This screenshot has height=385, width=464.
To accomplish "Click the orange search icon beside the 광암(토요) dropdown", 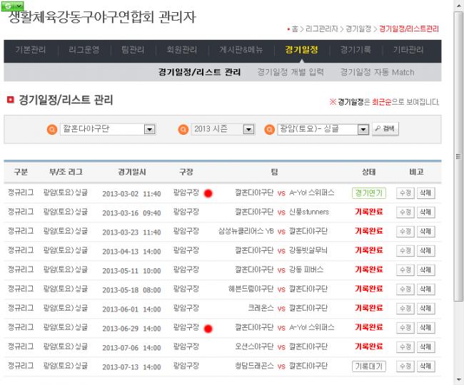I will 270,130.
